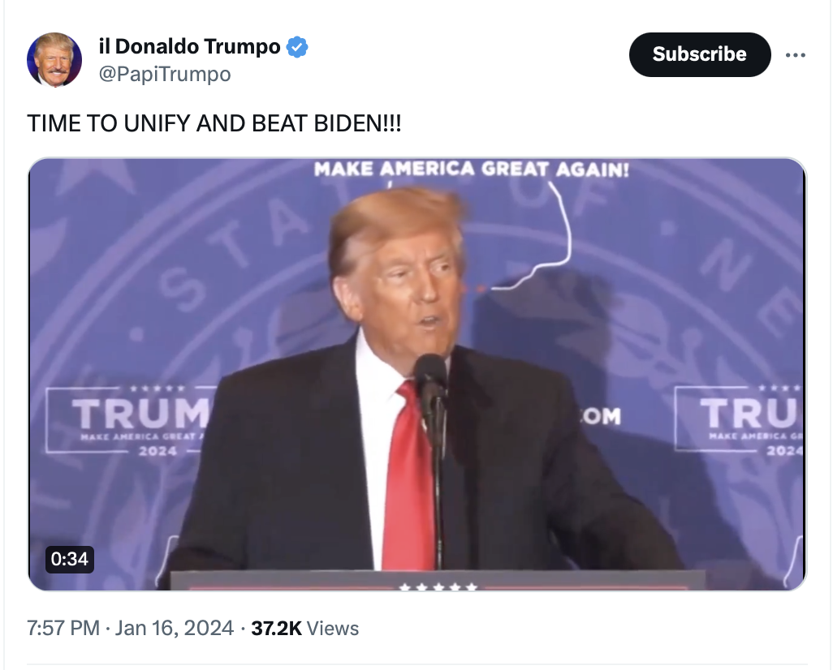
Task: Open the il Donaldo Trumpo display name
Action: tap(189, 47)
